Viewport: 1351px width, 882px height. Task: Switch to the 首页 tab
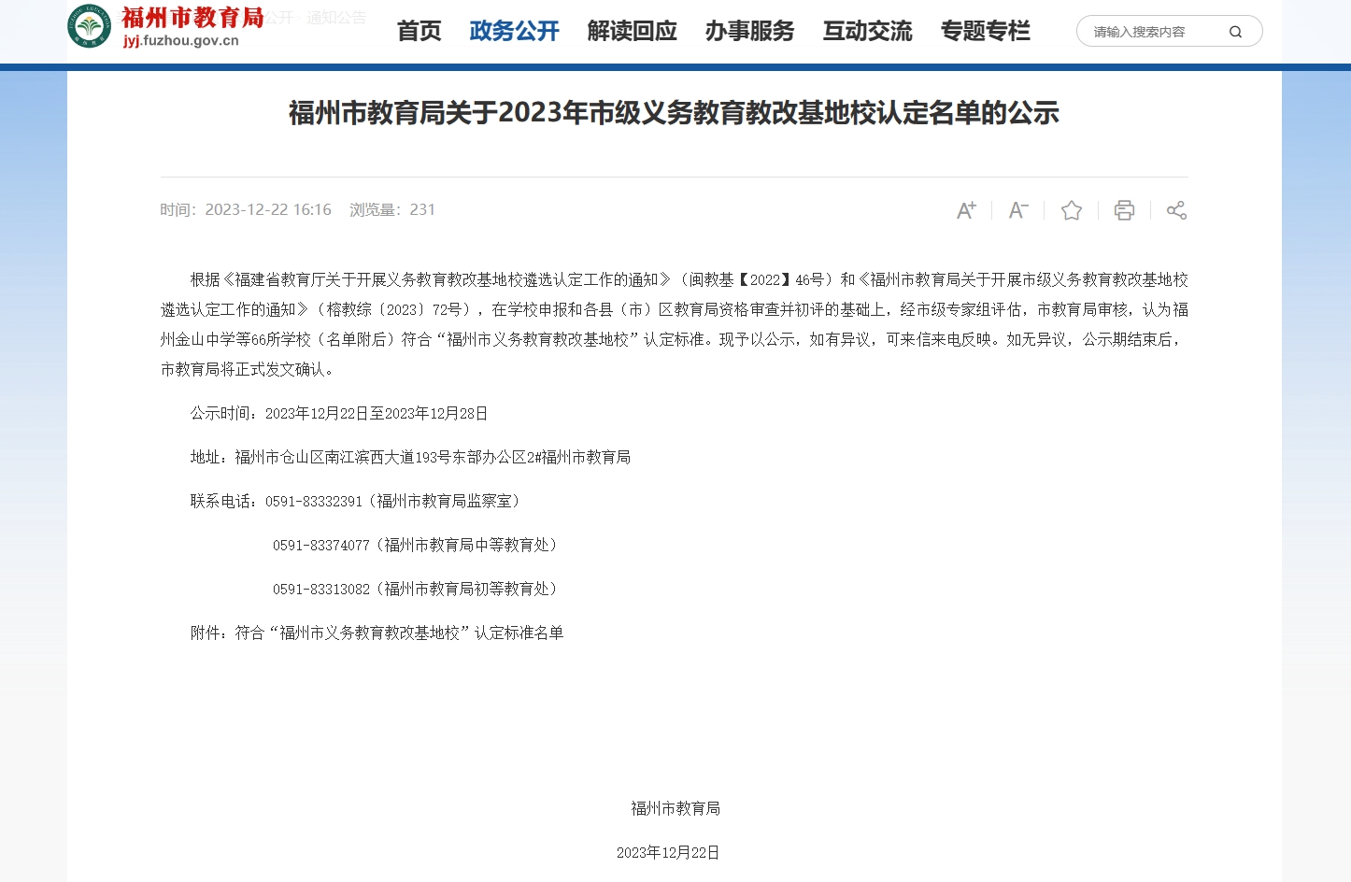[418, 31]
